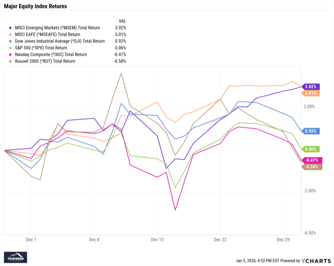Click the MSCI EAFE legend dot
334x266 pixels.
[x=10, y=35]
